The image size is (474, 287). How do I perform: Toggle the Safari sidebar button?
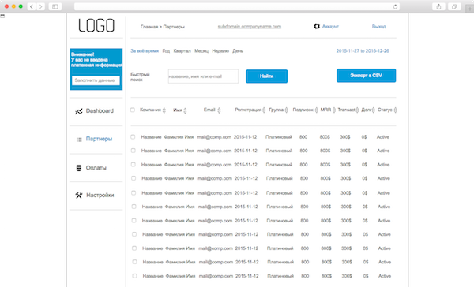click(55, 6)
